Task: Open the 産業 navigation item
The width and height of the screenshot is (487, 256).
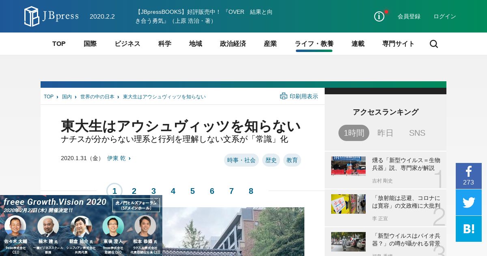Action: coord(270,44)
